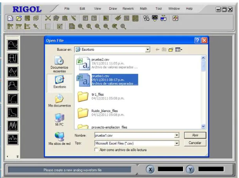Select the prueba2.csv file
The width and height of the screenshot is (239, 178).
coord(107,63)
